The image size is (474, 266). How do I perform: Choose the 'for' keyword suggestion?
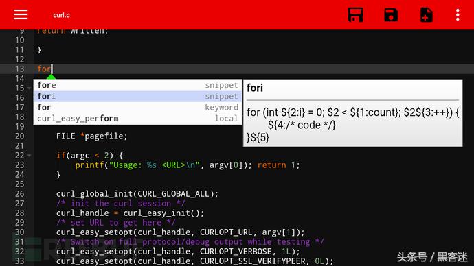[137, 108]
